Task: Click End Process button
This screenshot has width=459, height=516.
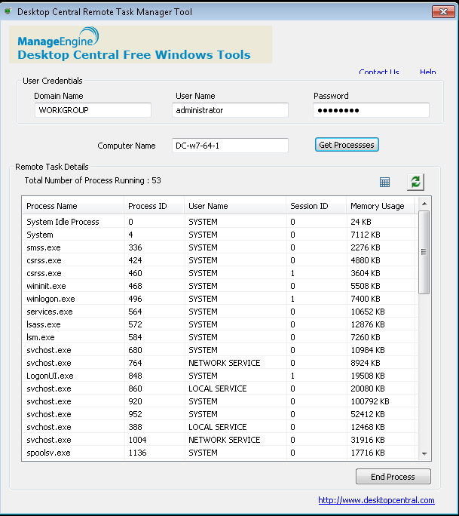Action: [393, 477]
